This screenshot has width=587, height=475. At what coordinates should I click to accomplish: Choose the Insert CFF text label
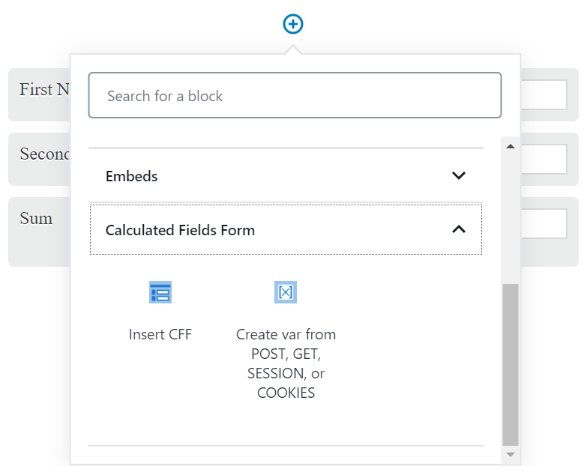point(160,335)
